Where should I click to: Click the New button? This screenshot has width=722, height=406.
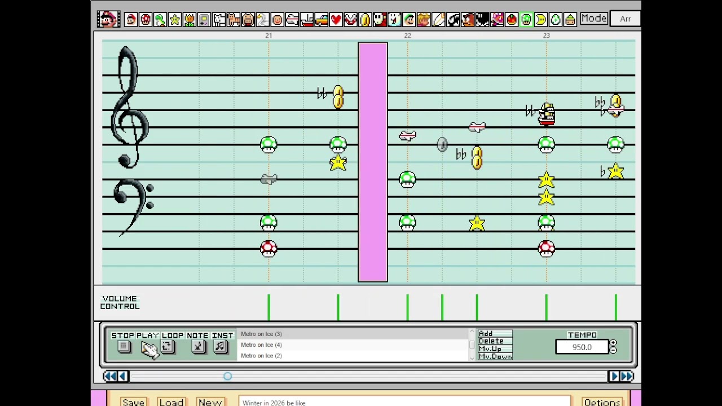[210, 402]
